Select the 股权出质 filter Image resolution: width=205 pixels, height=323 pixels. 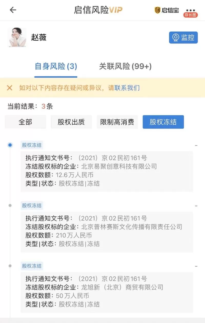pyautogui.click(x=71, y=122)
